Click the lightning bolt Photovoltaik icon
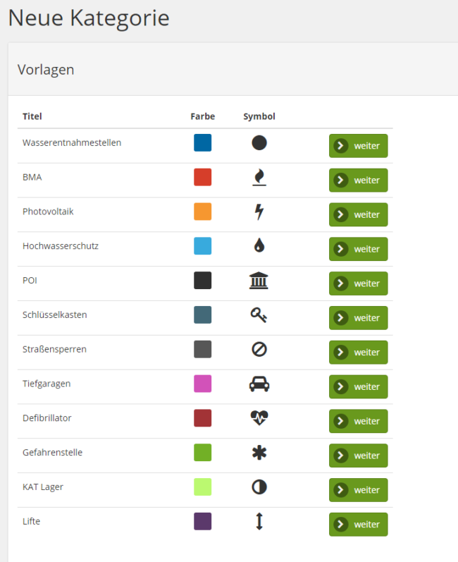The height and width of the screenshot is (562, 458). coord(259,212)
